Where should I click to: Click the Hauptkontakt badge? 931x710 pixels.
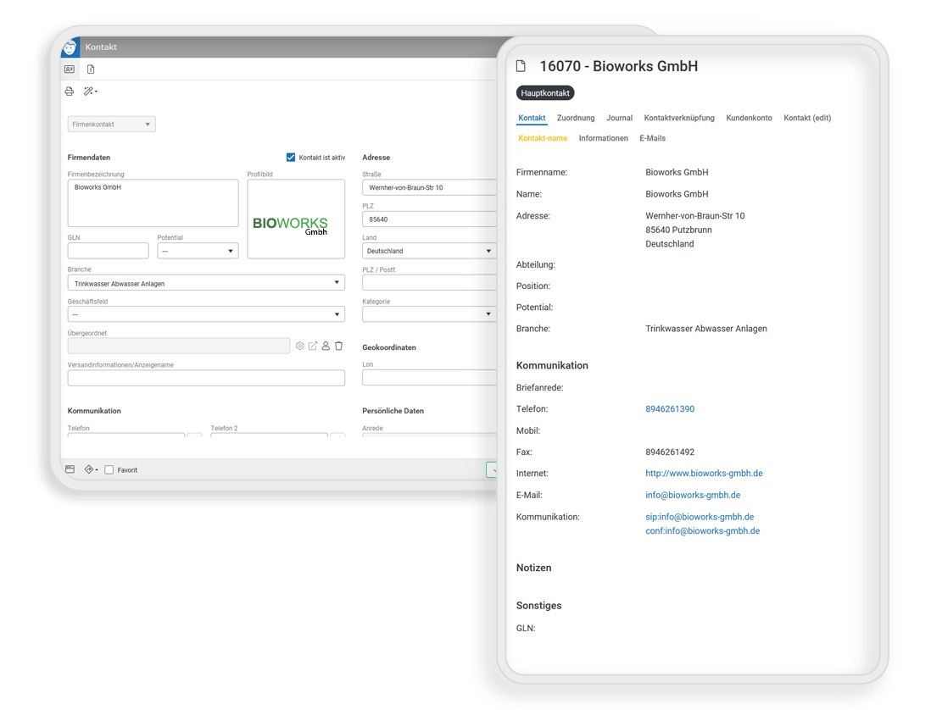545,93
